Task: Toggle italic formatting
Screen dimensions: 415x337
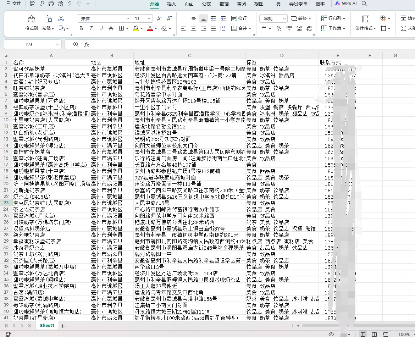Action: [91, 28]
